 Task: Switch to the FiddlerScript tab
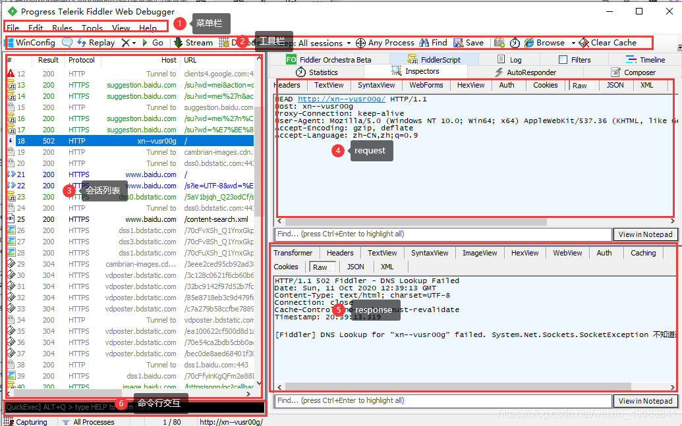434,59
